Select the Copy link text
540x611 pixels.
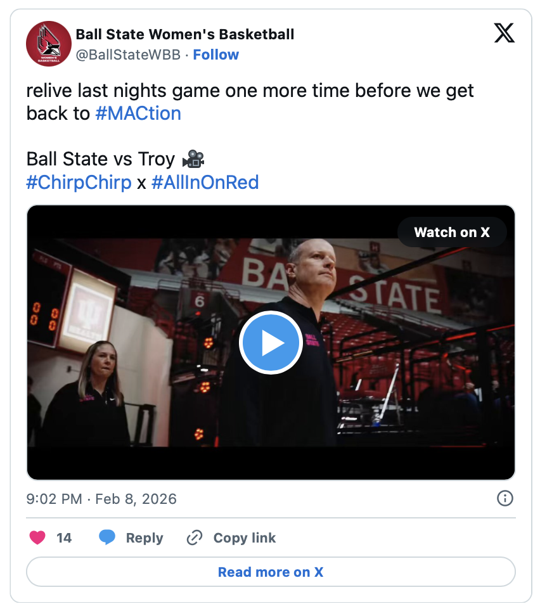[x=244, y=538]
